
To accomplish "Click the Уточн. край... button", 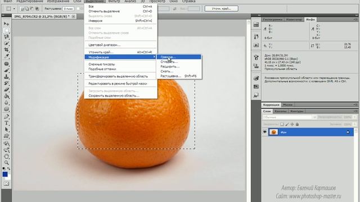I will pos(221,9).
